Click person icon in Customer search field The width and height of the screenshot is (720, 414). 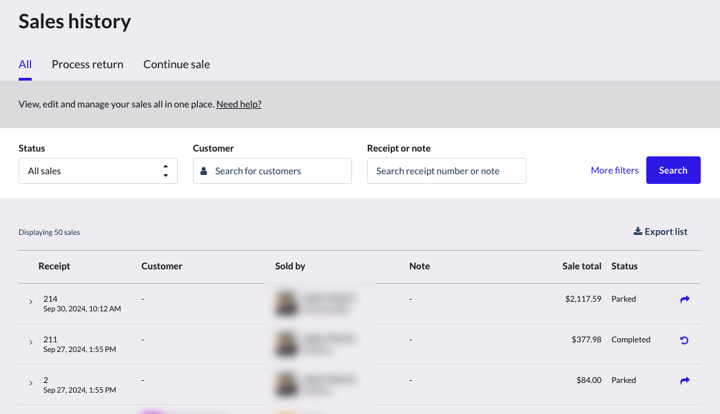click(204, 171)
